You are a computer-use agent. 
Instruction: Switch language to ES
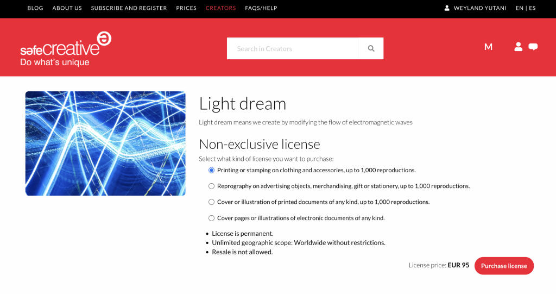point(532,8)
